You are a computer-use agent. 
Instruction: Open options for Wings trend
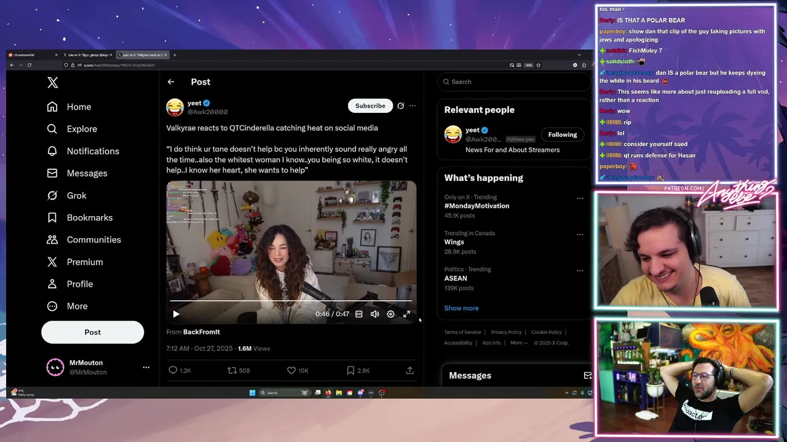click(x=580, y=235)
